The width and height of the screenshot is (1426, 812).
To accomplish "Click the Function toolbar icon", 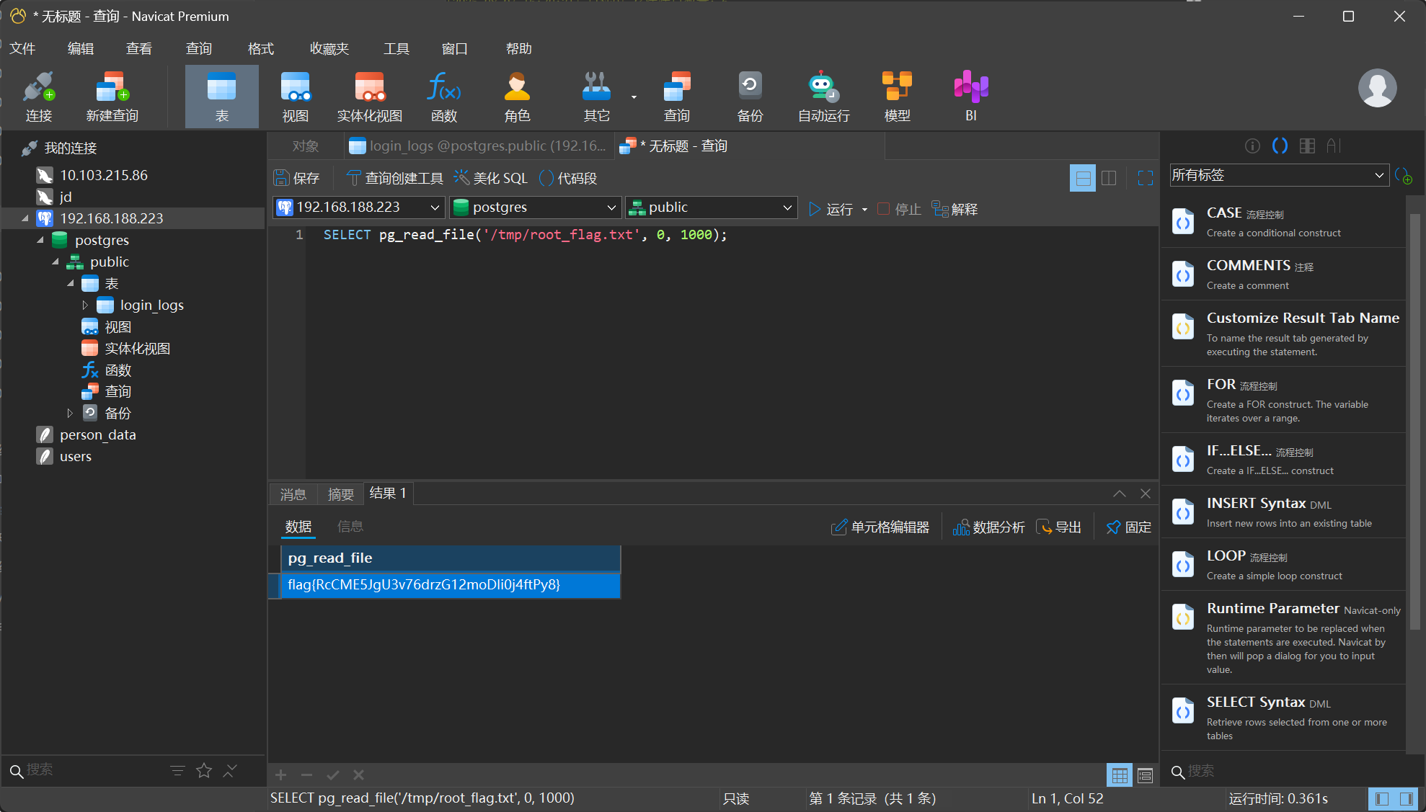I will point(444,97).
